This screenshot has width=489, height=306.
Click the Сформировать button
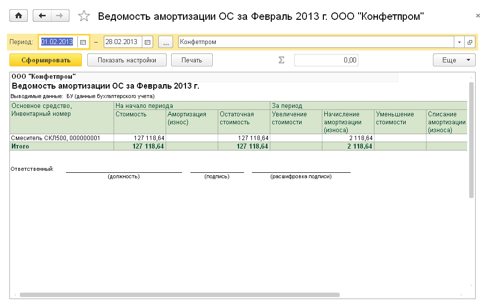(x=46, y=60)
